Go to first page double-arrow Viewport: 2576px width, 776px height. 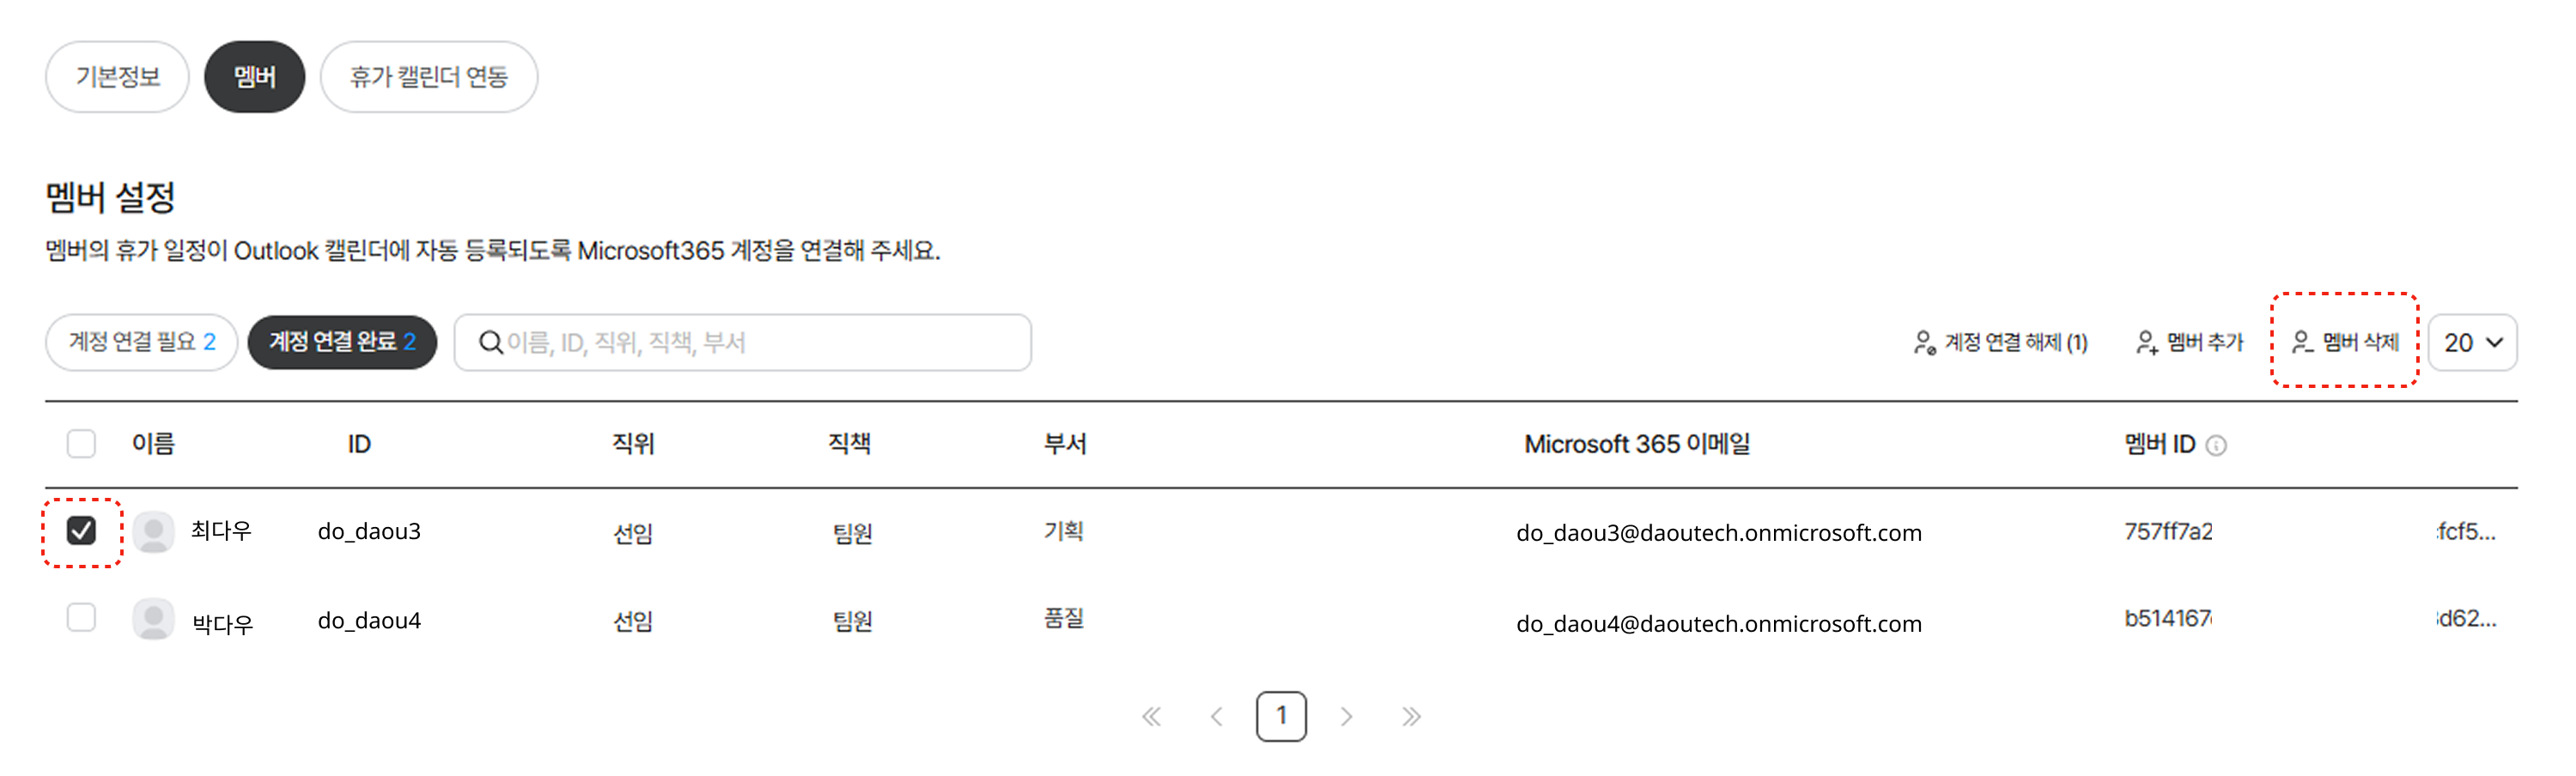pos(1152,717)
